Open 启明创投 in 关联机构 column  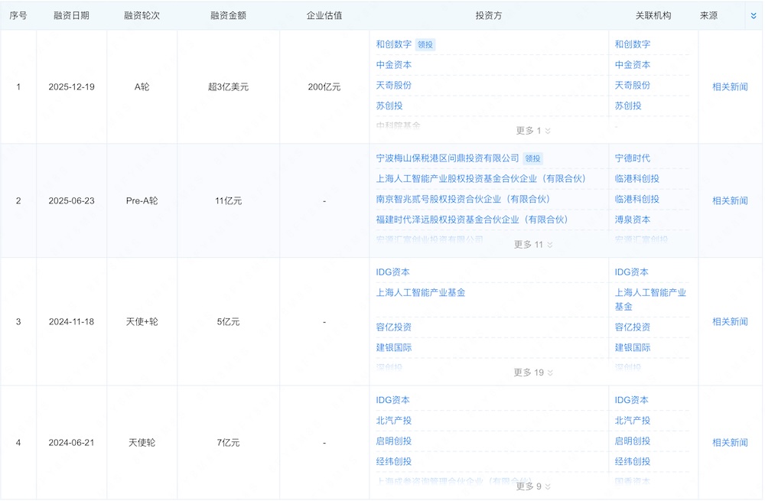(x=633, y=441)
